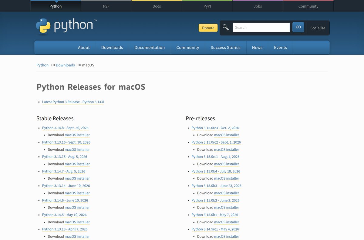The image size is (364, 240).
Task: Open Python 3.15.0rc1 - Aug. 4, 2026 pre-release
Action: pyautogui.click(x=215, y=157)
